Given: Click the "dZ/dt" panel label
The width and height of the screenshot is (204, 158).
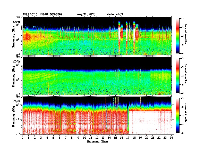Looking at the screenshot, I should point(16,101).
